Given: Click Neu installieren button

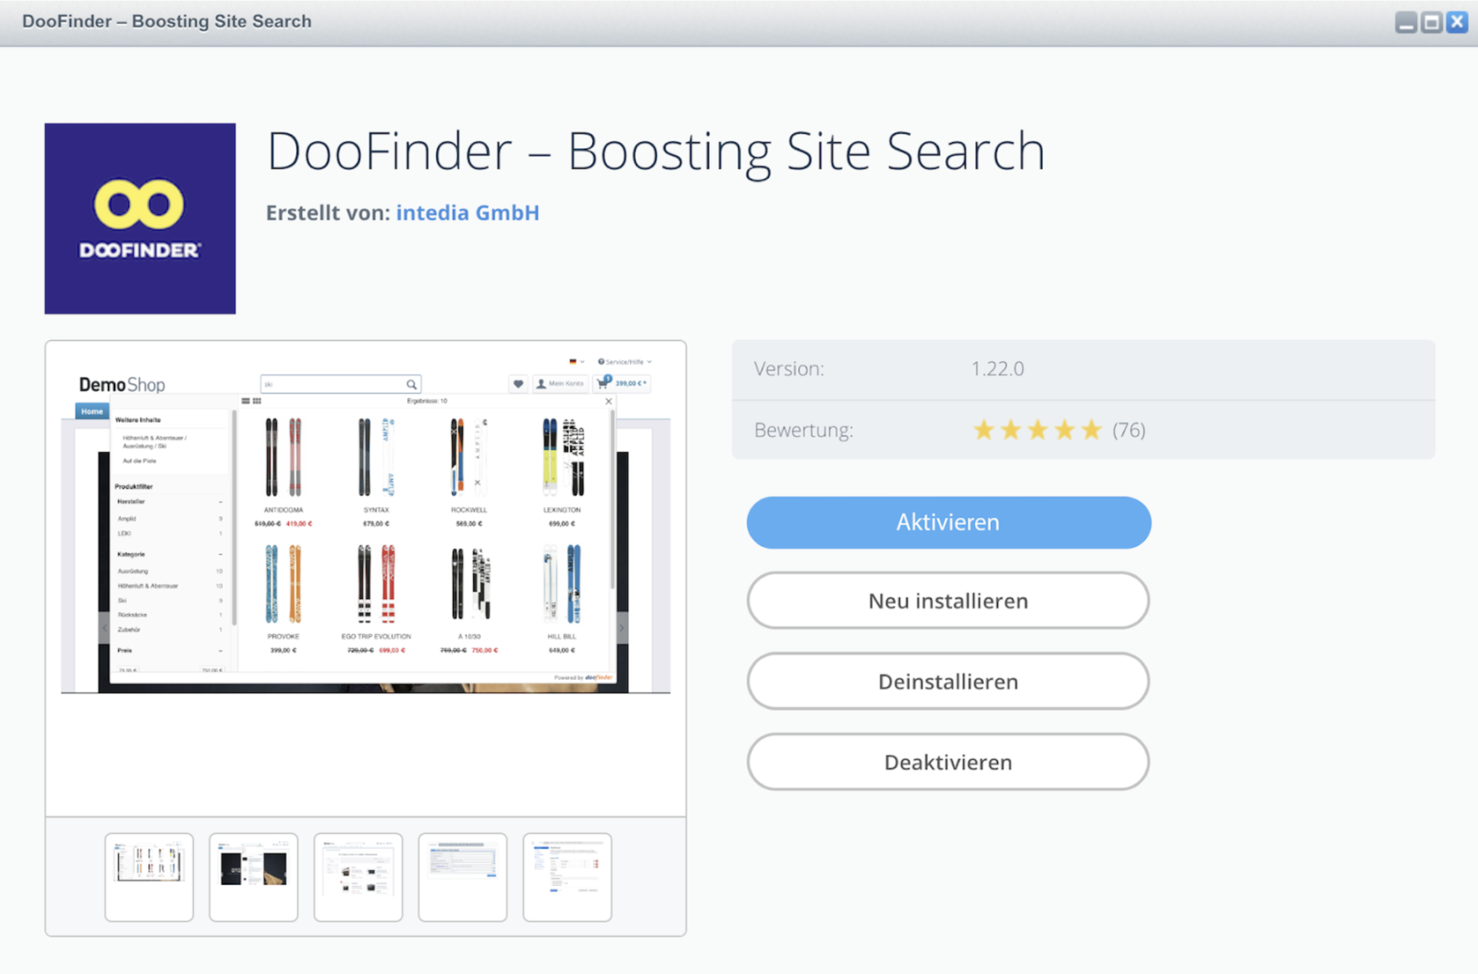Looking at the screenshot, I should pos(948,601).
